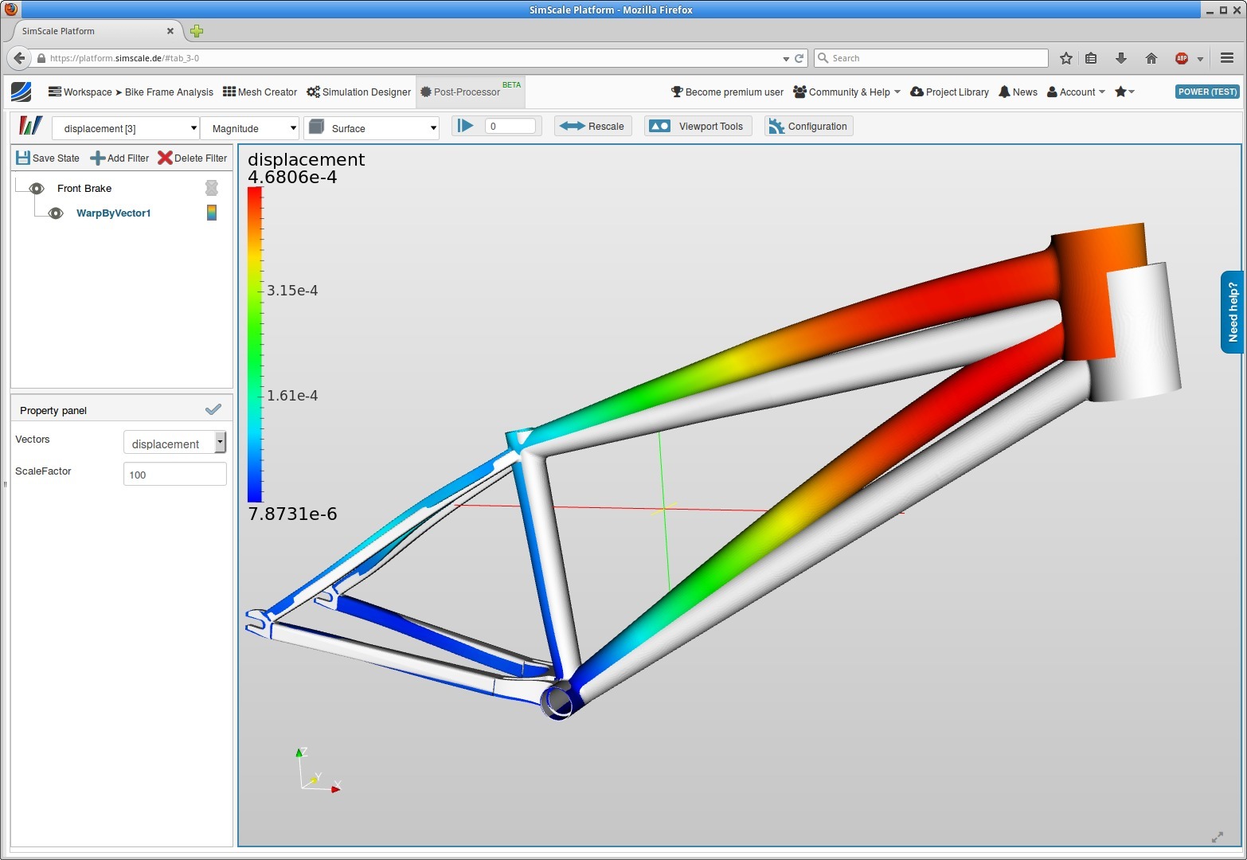Image resolution: width=1247 pixels, height=860 pixels.
Task: Open the Magnitude component dropdown
Action: click(x=250, y=128)
